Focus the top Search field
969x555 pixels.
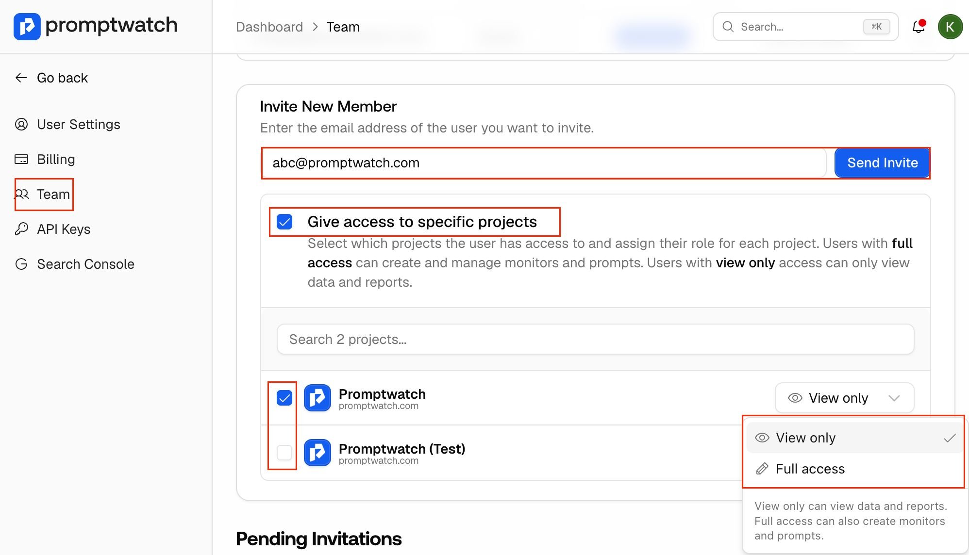(805, 27)
